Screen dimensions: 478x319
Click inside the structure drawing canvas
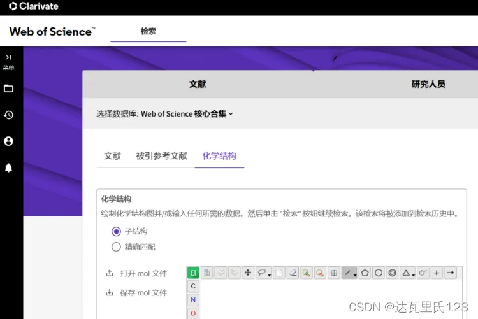tap(331, 299)
